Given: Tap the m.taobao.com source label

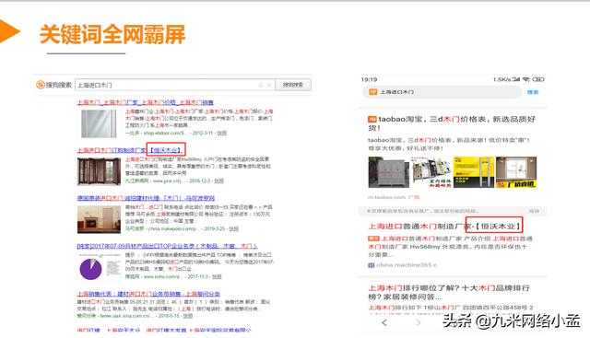Looking at the screenshot, I should [387, 197].
